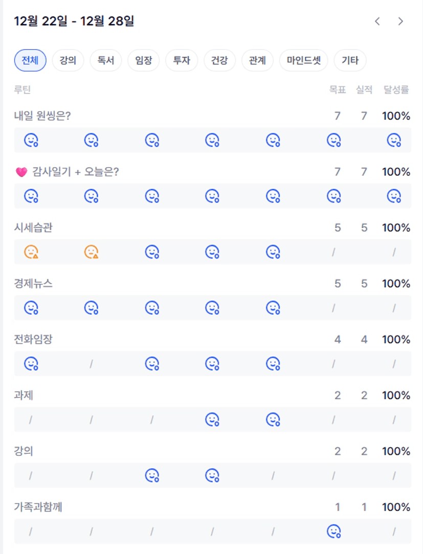423x554 pixels.
Task: Click first orange face icon in 시세습관 row
Action: click(x=31, y=252)
